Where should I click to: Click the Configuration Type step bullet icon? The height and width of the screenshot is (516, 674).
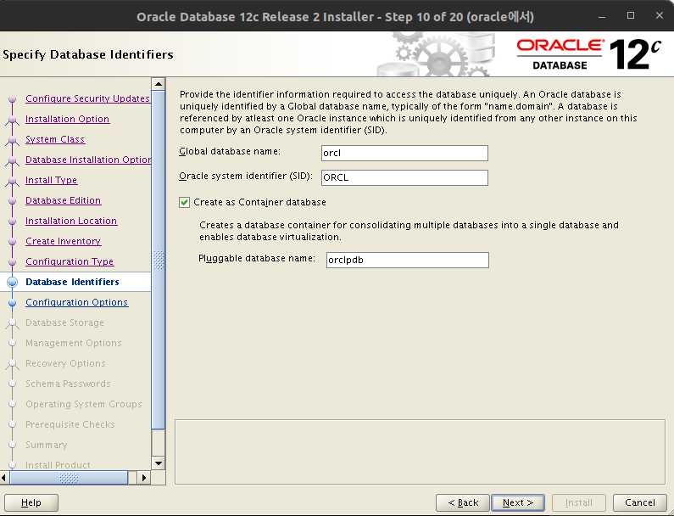[13, 262]
